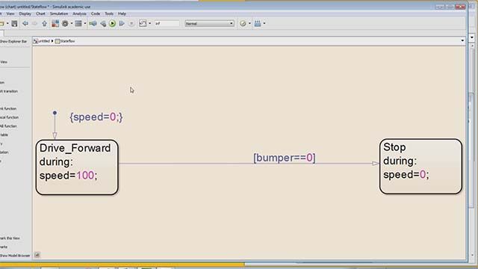
Task: Expand the new model dropdown arrow
Action: point(7,23)
